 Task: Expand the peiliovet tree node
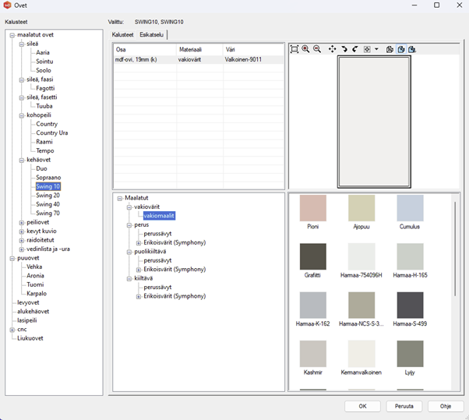tap(22, 222)
